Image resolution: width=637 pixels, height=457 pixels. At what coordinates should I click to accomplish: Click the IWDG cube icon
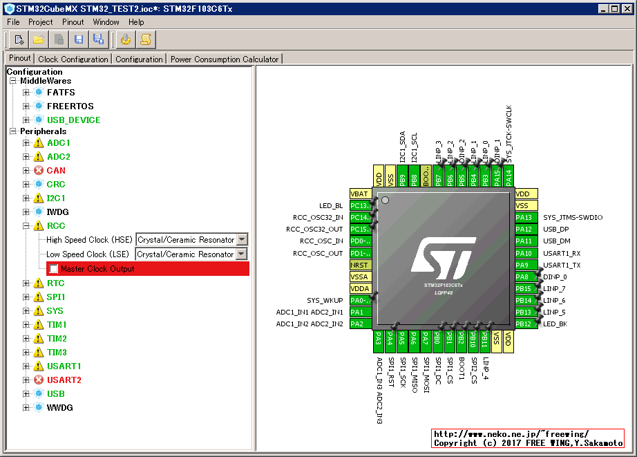tap(39, 212)
